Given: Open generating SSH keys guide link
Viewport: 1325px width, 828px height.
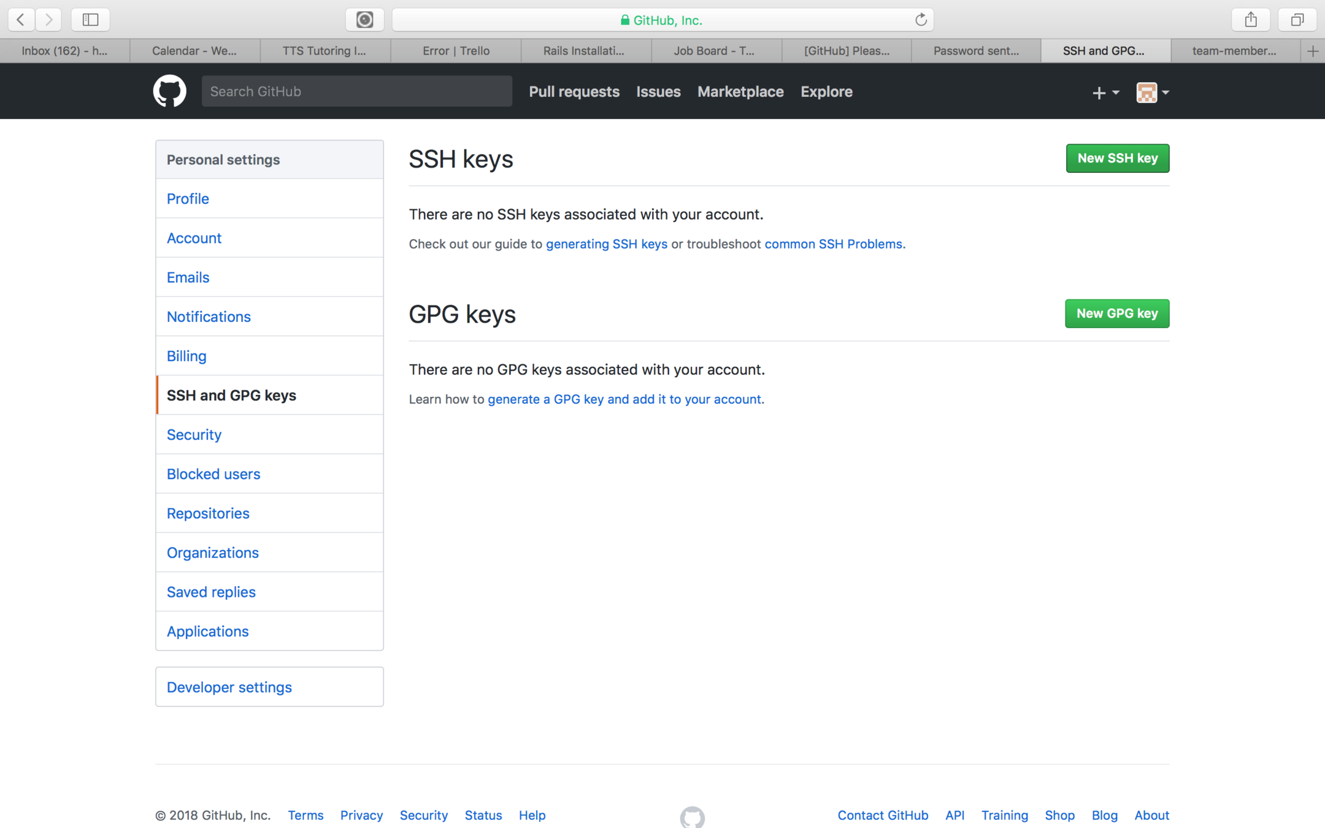Looking at the screenshot, I should [606, 244].
